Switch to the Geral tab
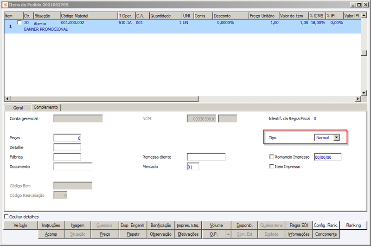371x246 pixels. [x=18, y=108]
